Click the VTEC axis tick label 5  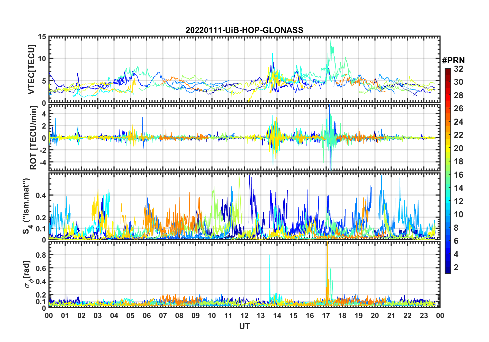pyautogui.click(x=44, y=81)
